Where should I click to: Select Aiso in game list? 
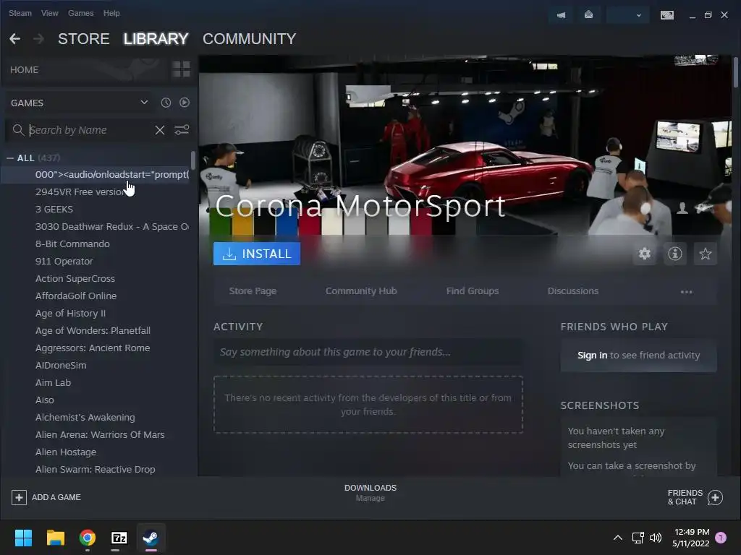44,400
